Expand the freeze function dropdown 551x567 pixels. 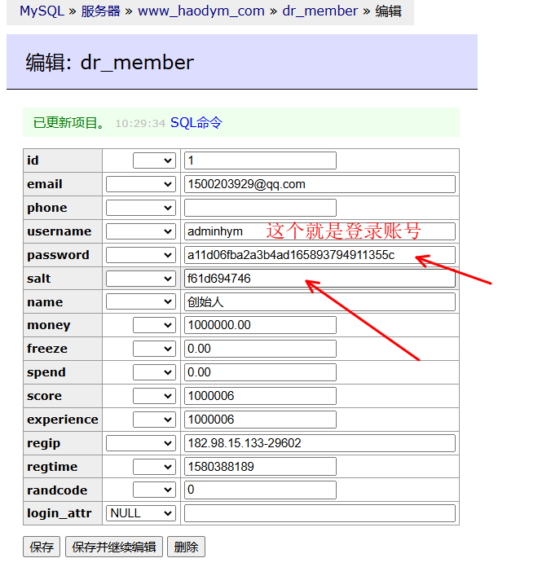tap(154, 349)
